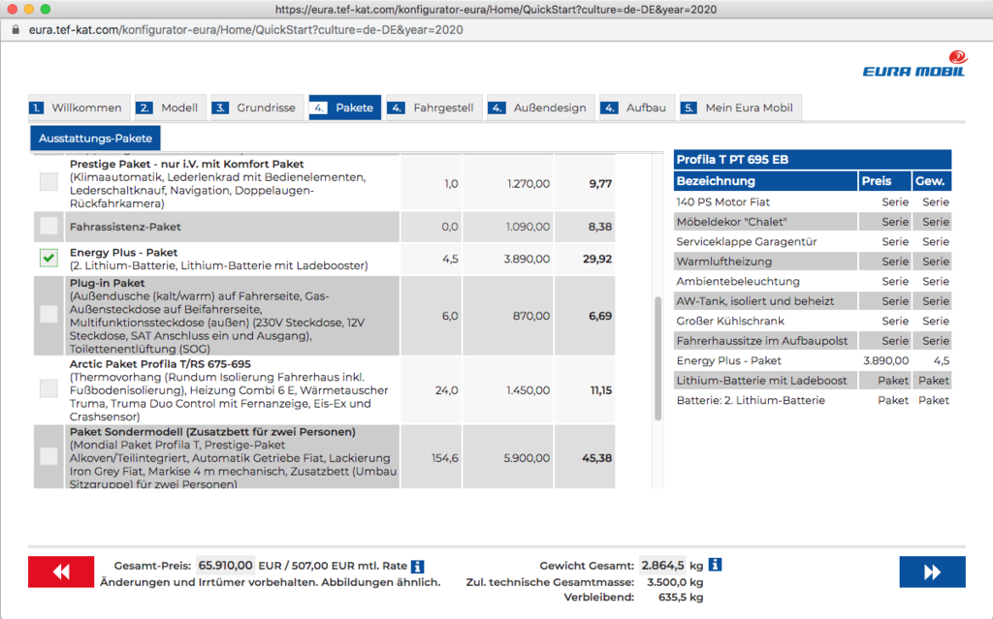Click the Arctic Paket Profila T/RS 675-695 title

pyautogui.click(x=160, y=364)
